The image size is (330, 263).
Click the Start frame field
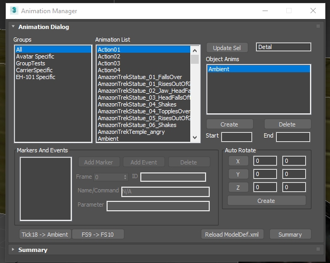(237, 137)
